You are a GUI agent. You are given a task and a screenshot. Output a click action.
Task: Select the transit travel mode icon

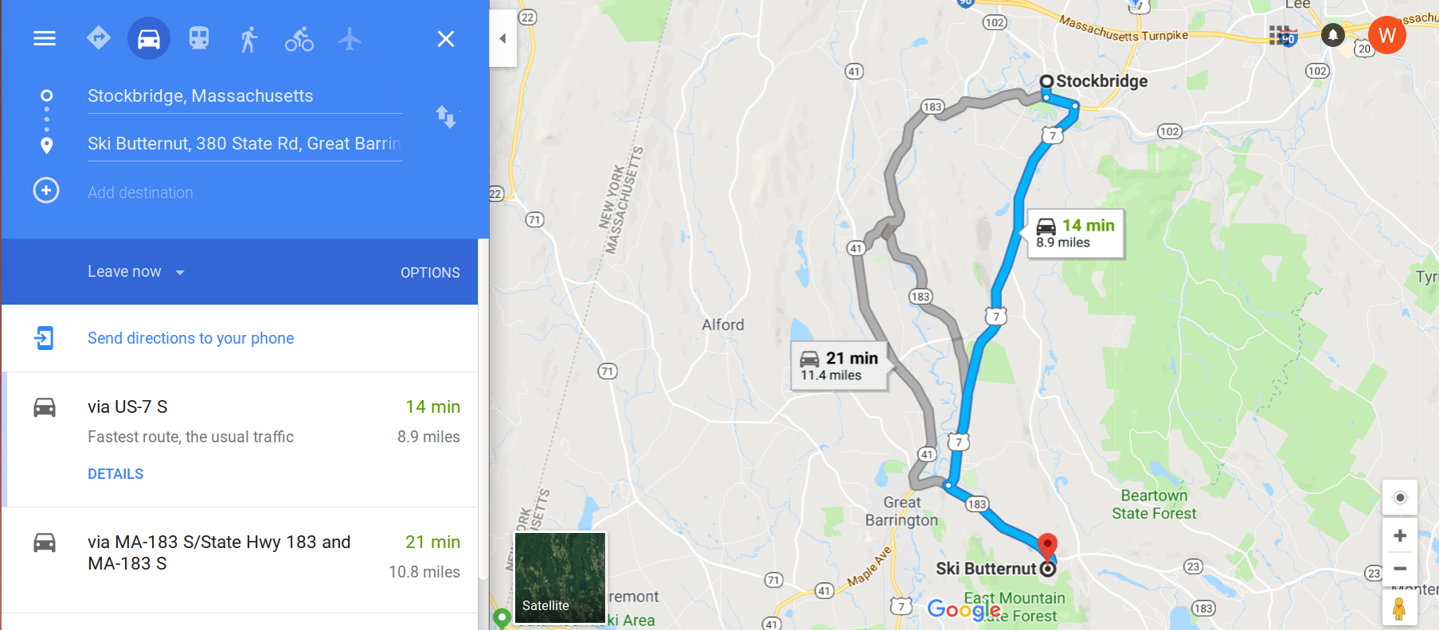199,38
